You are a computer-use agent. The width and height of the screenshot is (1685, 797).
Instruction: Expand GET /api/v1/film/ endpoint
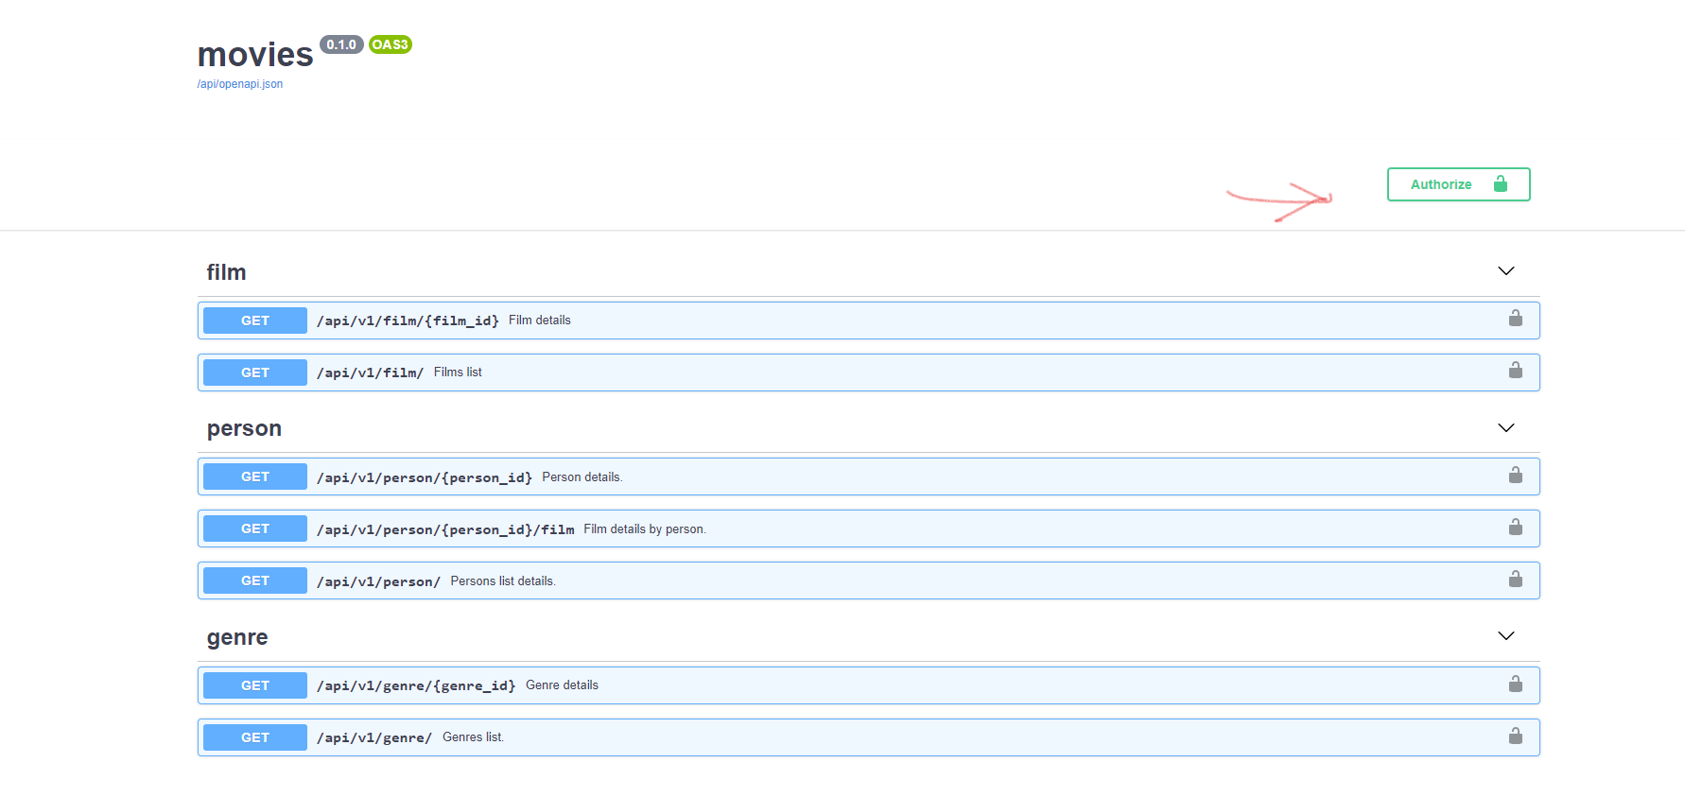[868, 373]
